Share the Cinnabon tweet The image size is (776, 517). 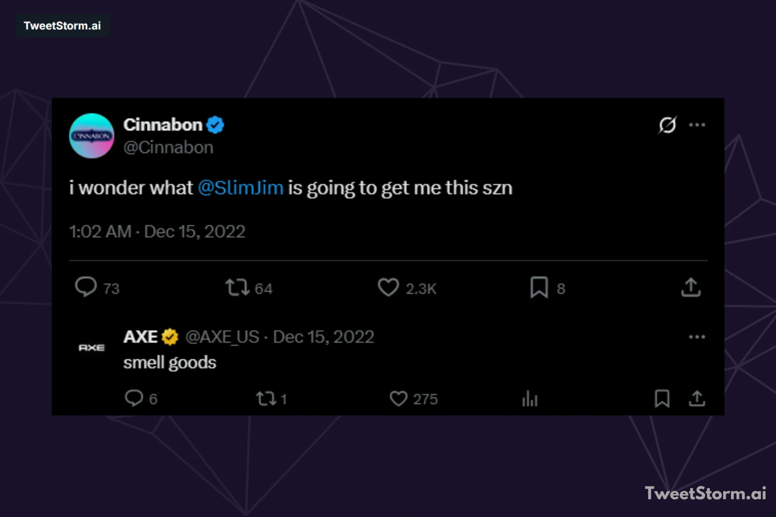[x=691, y=287]
